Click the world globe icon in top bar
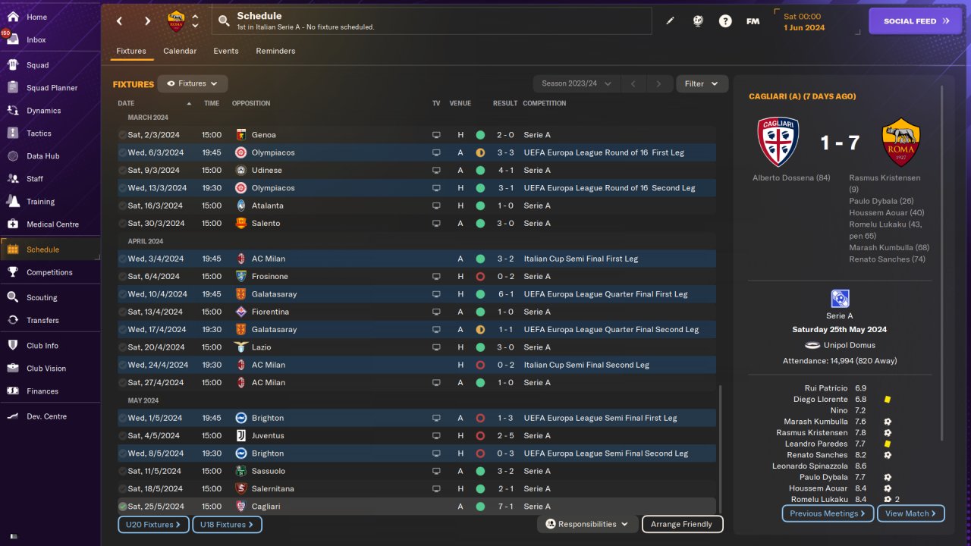The image size is (971, 546). click(698, 21)
